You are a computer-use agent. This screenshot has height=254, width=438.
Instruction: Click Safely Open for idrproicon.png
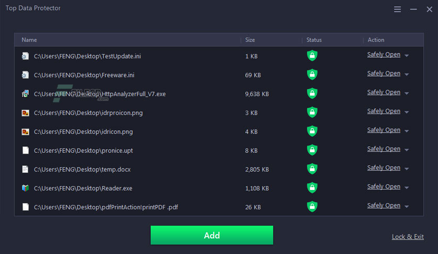click(384, 111)
